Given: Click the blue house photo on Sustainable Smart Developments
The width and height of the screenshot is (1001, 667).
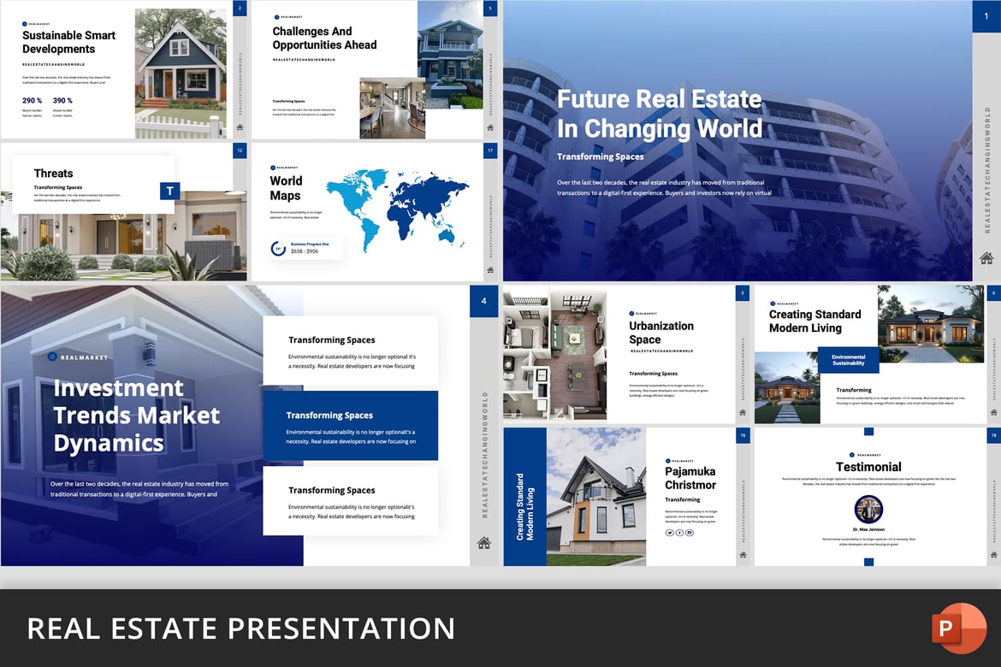Looking at the screenshot, I should pos(181,73).
